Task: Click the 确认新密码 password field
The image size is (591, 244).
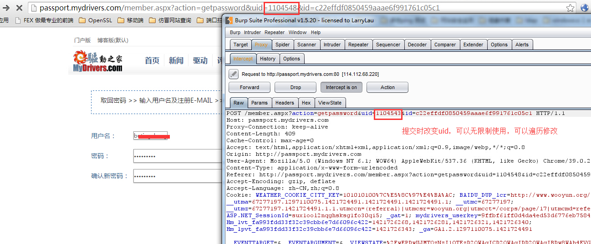Action: point(178,176)
